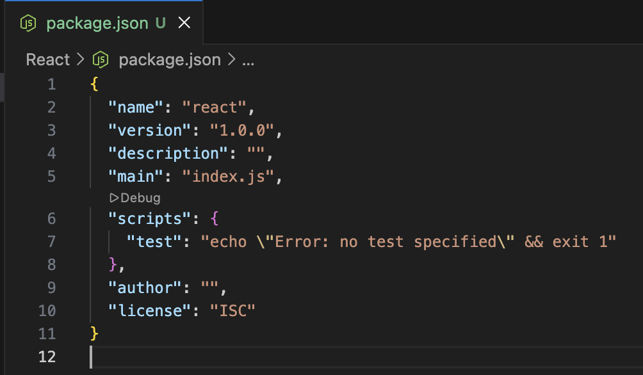Click the chevron after package.json in the breadcrumbs
The image size is (643, 375).
point(231,60)
